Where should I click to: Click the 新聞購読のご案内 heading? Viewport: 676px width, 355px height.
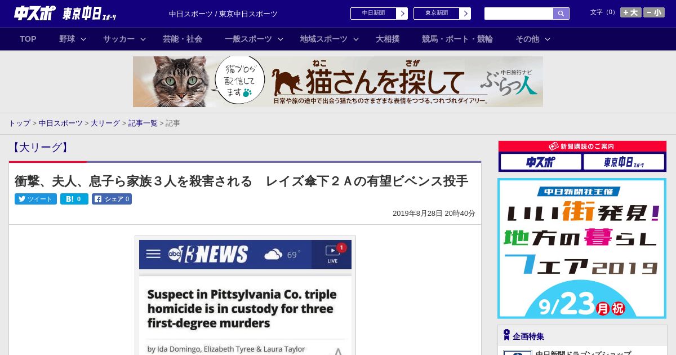pyautogui.click(x=582, y=147)
